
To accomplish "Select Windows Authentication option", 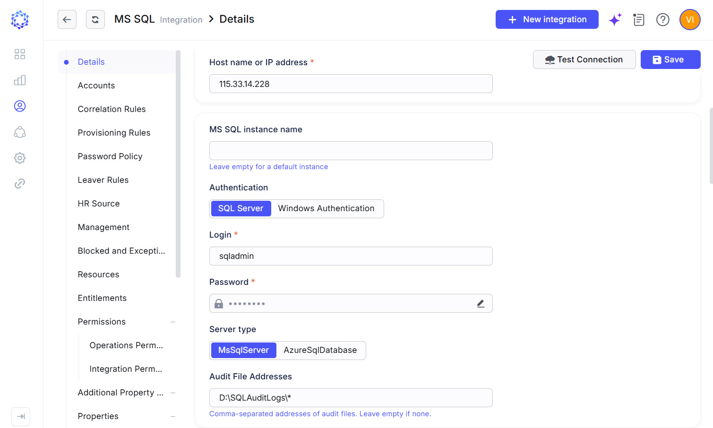I will 326,208.
